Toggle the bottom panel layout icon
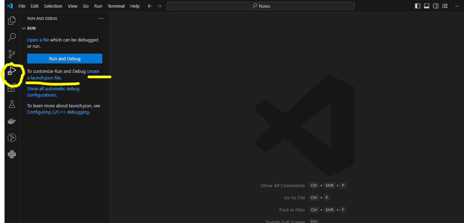464x223 pixels. pos(427,6)
